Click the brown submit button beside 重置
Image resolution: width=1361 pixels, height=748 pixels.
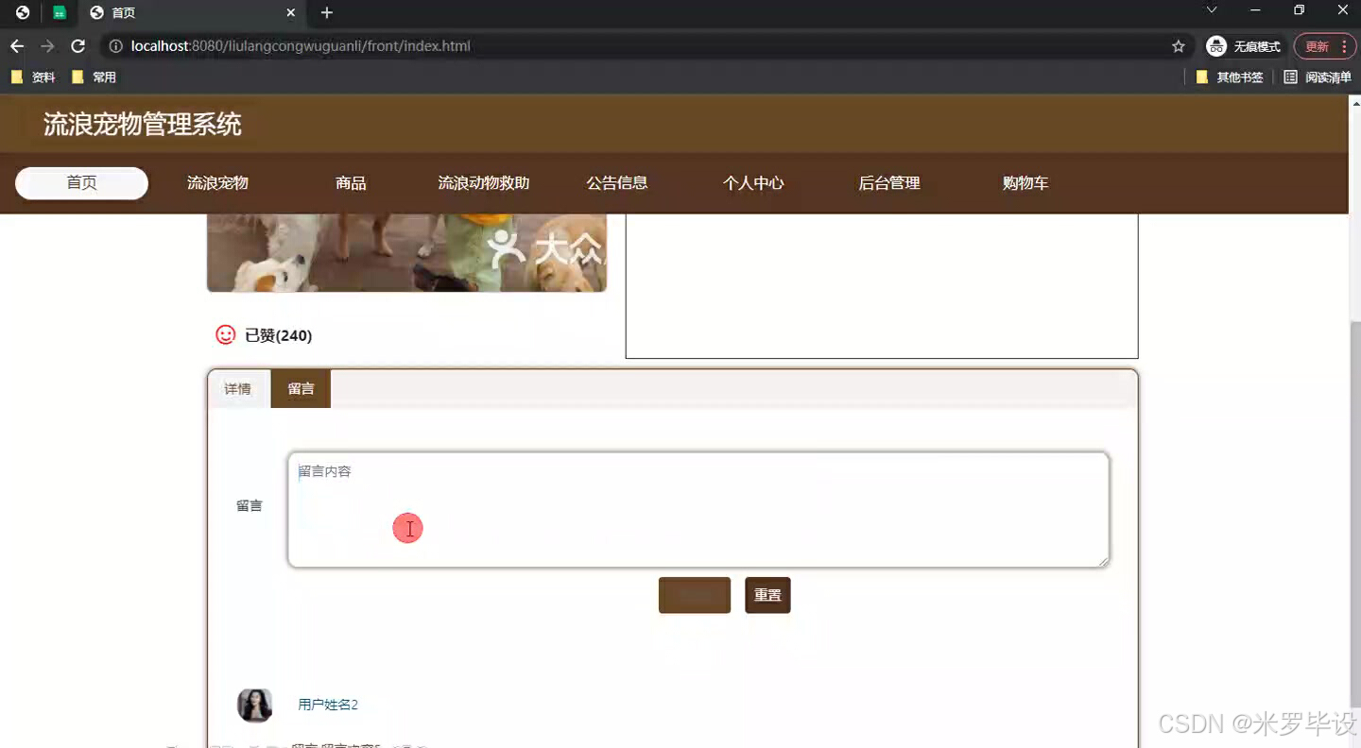(695, 595)
